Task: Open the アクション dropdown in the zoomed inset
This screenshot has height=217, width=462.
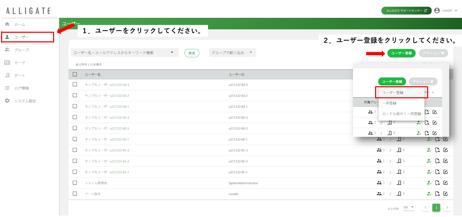Action: [x=423, y=82]
